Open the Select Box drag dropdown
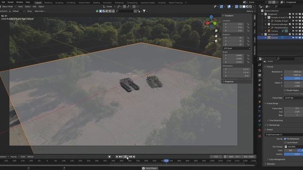 pyautogui.click(x=40, y=11)
